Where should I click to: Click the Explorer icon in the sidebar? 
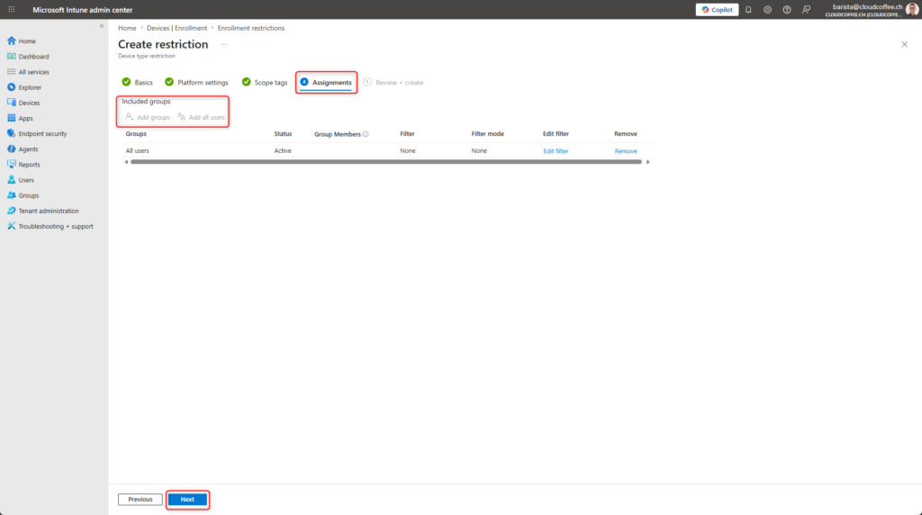pyautogui.click(x=11, y=87)
